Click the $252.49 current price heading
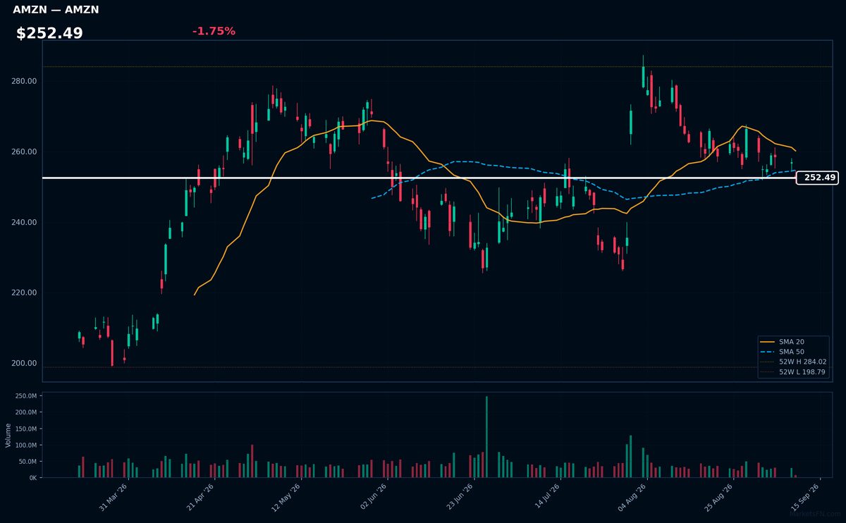 49,33
